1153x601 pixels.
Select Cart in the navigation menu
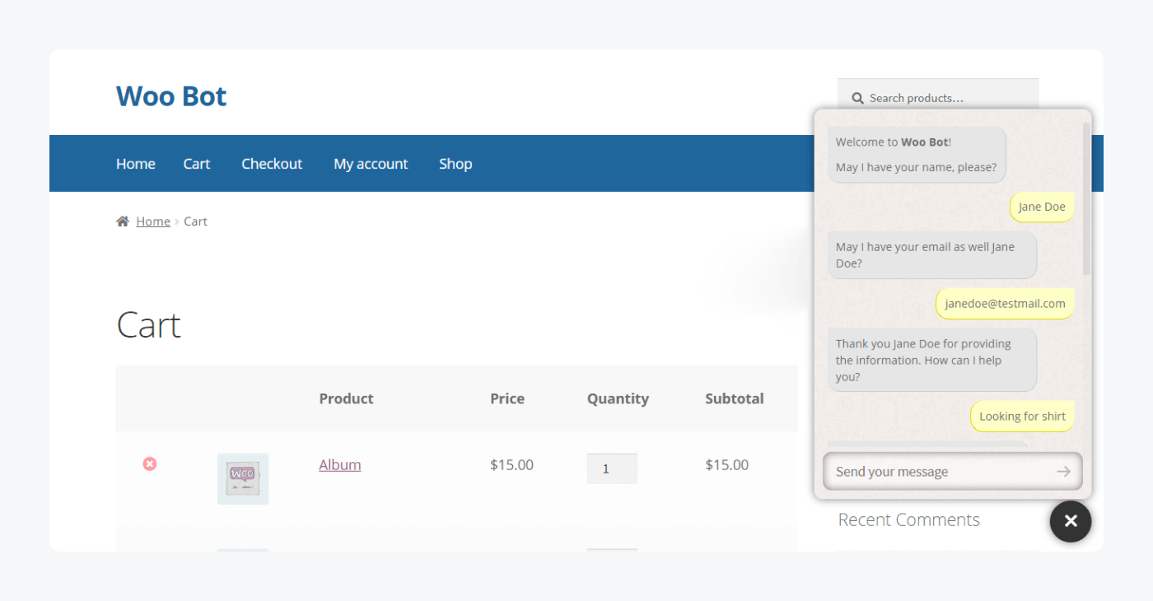(196, 164)
